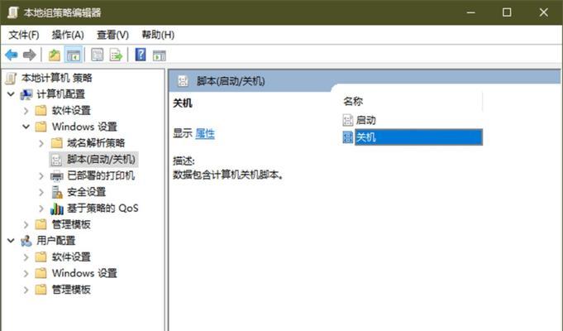Viewport: 563px width, 331px height.
Task: Select 管理模板 under 计算机配置
Action: coord(71,224)
